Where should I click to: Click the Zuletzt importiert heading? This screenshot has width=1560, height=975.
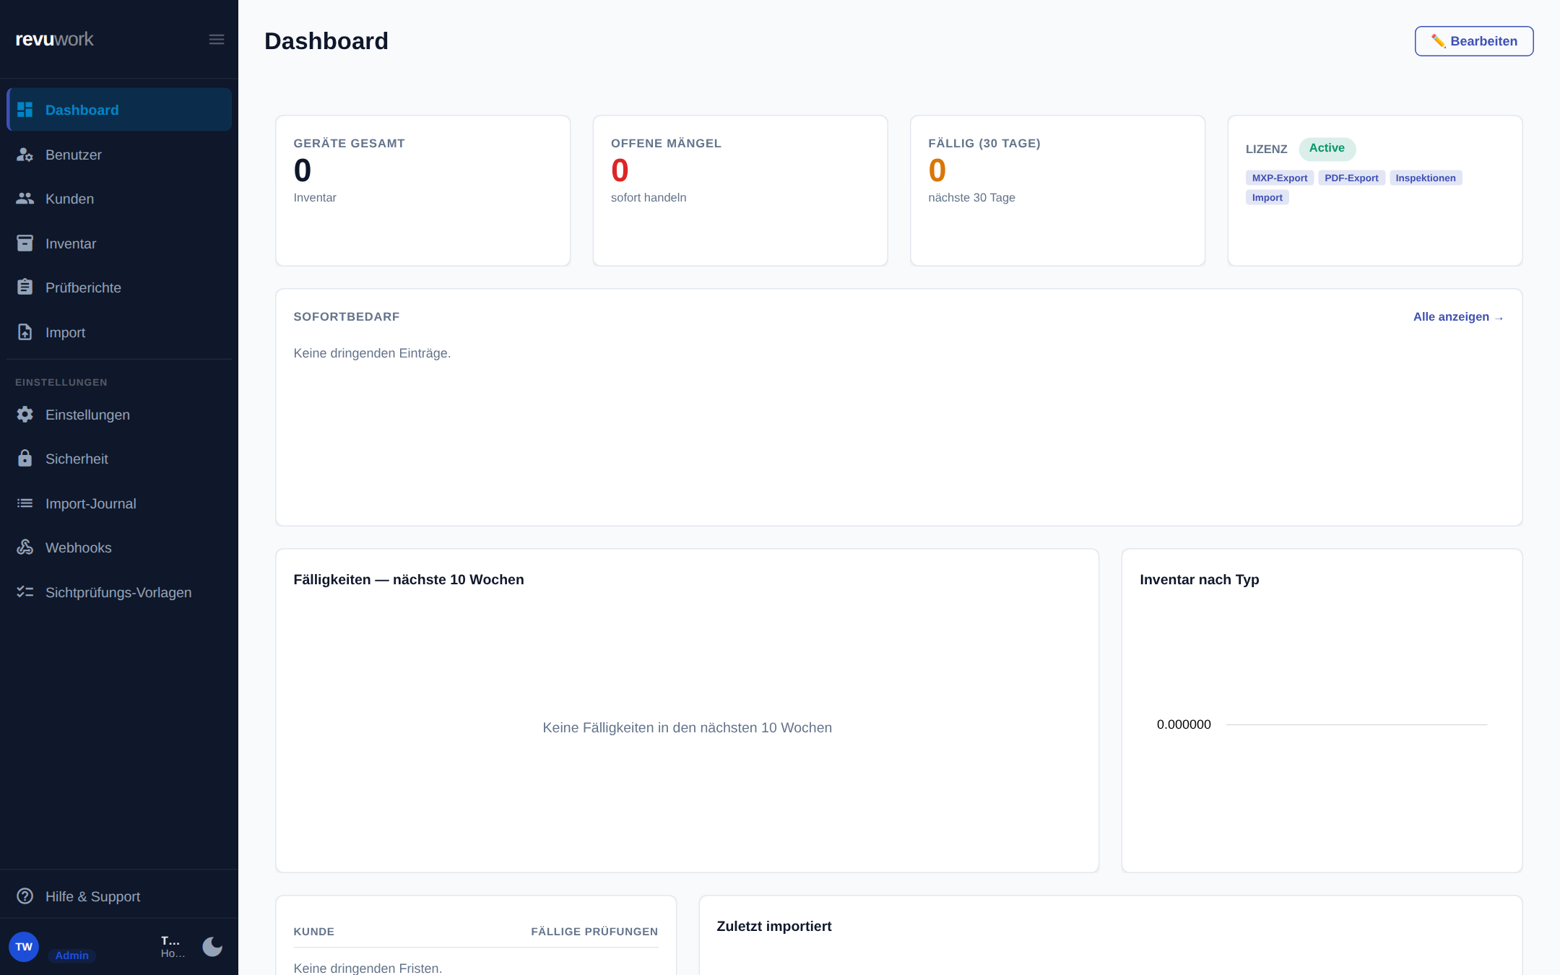coord(774,927)
